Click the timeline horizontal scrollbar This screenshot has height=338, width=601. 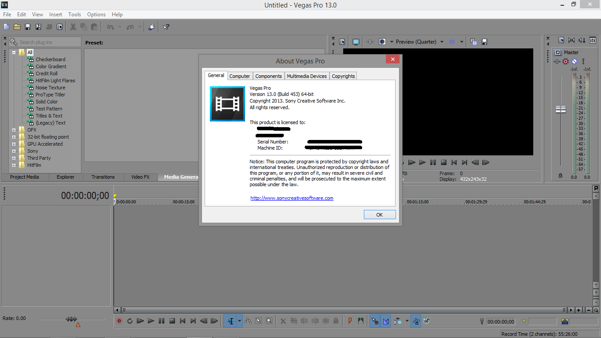point(343,310)
